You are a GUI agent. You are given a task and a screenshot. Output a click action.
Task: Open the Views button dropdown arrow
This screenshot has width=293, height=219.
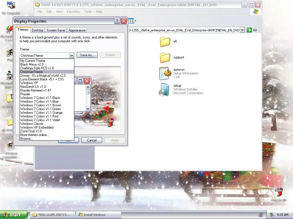(135, 21)
